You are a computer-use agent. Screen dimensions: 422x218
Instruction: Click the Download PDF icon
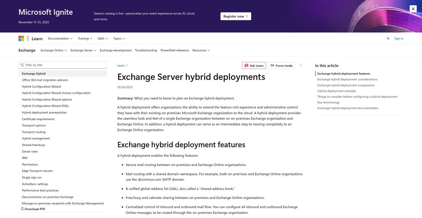(x=23, y=209)
